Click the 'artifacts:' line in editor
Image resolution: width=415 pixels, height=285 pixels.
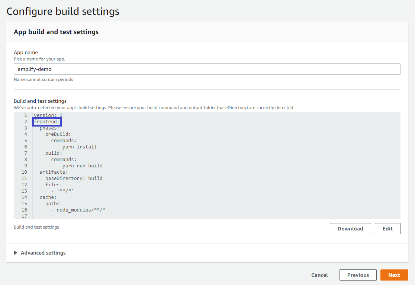[54, 172]
